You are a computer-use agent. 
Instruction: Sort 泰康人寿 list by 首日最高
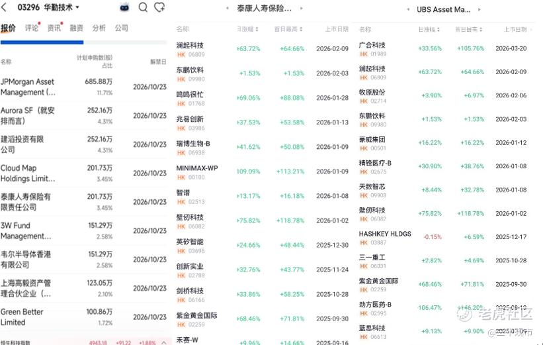(288, 29)
